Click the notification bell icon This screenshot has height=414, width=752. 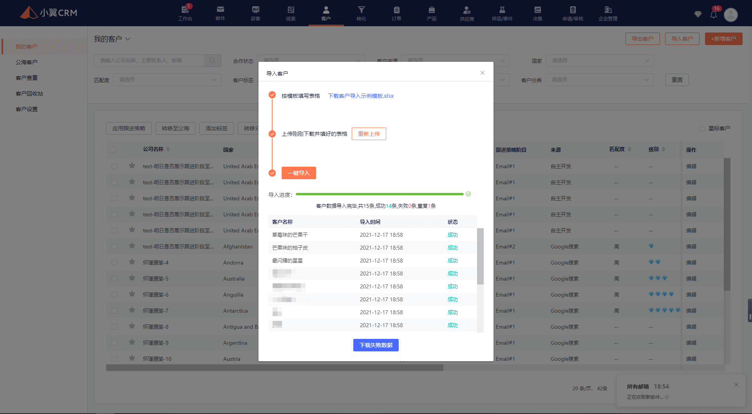tap(714, 14)
